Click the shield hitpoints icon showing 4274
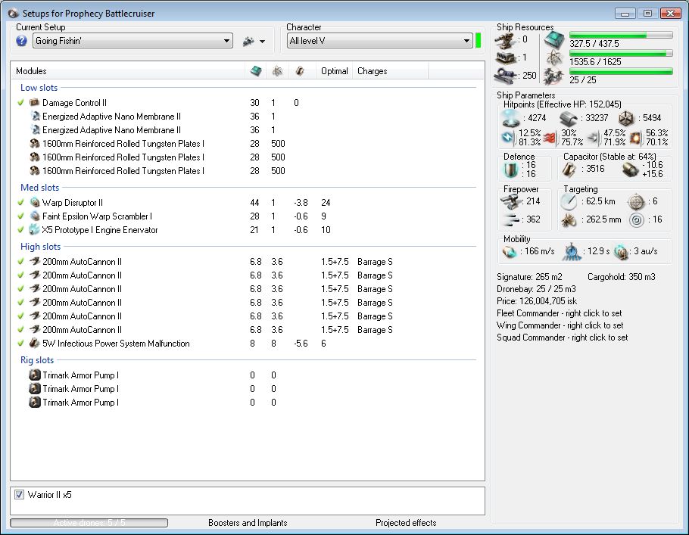Image resolution: width=689 pixels, height=535 pixels. (x=510, y=118)
